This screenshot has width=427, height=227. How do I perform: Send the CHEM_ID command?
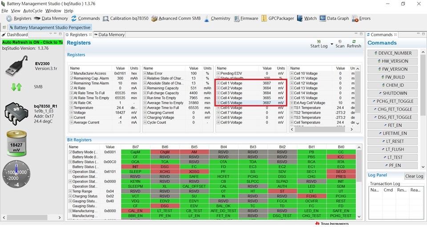coord(392,85)
